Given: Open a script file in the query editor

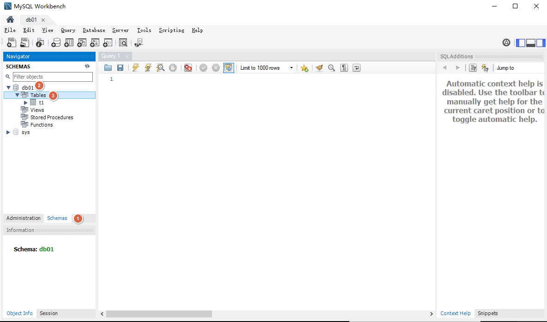Looking at the screenshot, I should (108, 68).
